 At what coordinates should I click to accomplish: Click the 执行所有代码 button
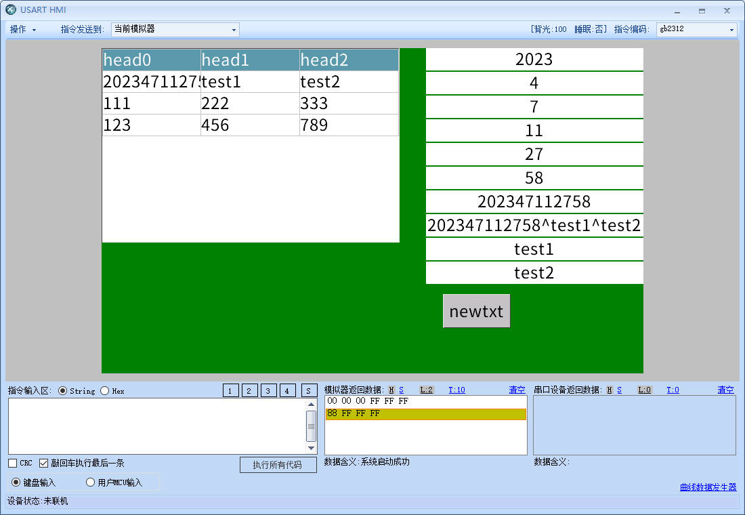pyautogui.click(x=278, y=465)
